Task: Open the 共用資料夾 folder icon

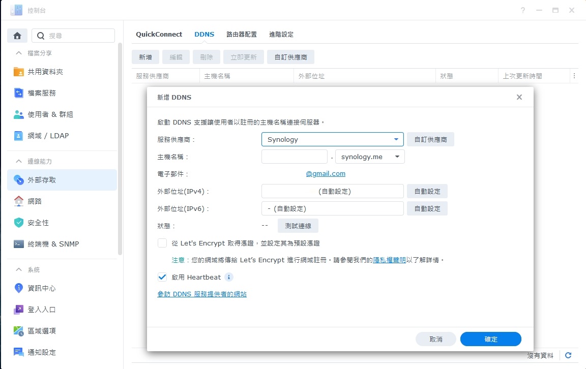Action: click(18, 72)
